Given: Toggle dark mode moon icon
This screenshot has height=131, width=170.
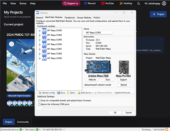Looking at the screenshot, I should (x=139, y=3).
